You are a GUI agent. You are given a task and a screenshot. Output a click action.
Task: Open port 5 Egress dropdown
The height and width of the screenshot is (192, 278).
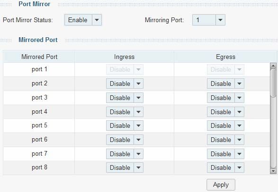click(225, 125)
